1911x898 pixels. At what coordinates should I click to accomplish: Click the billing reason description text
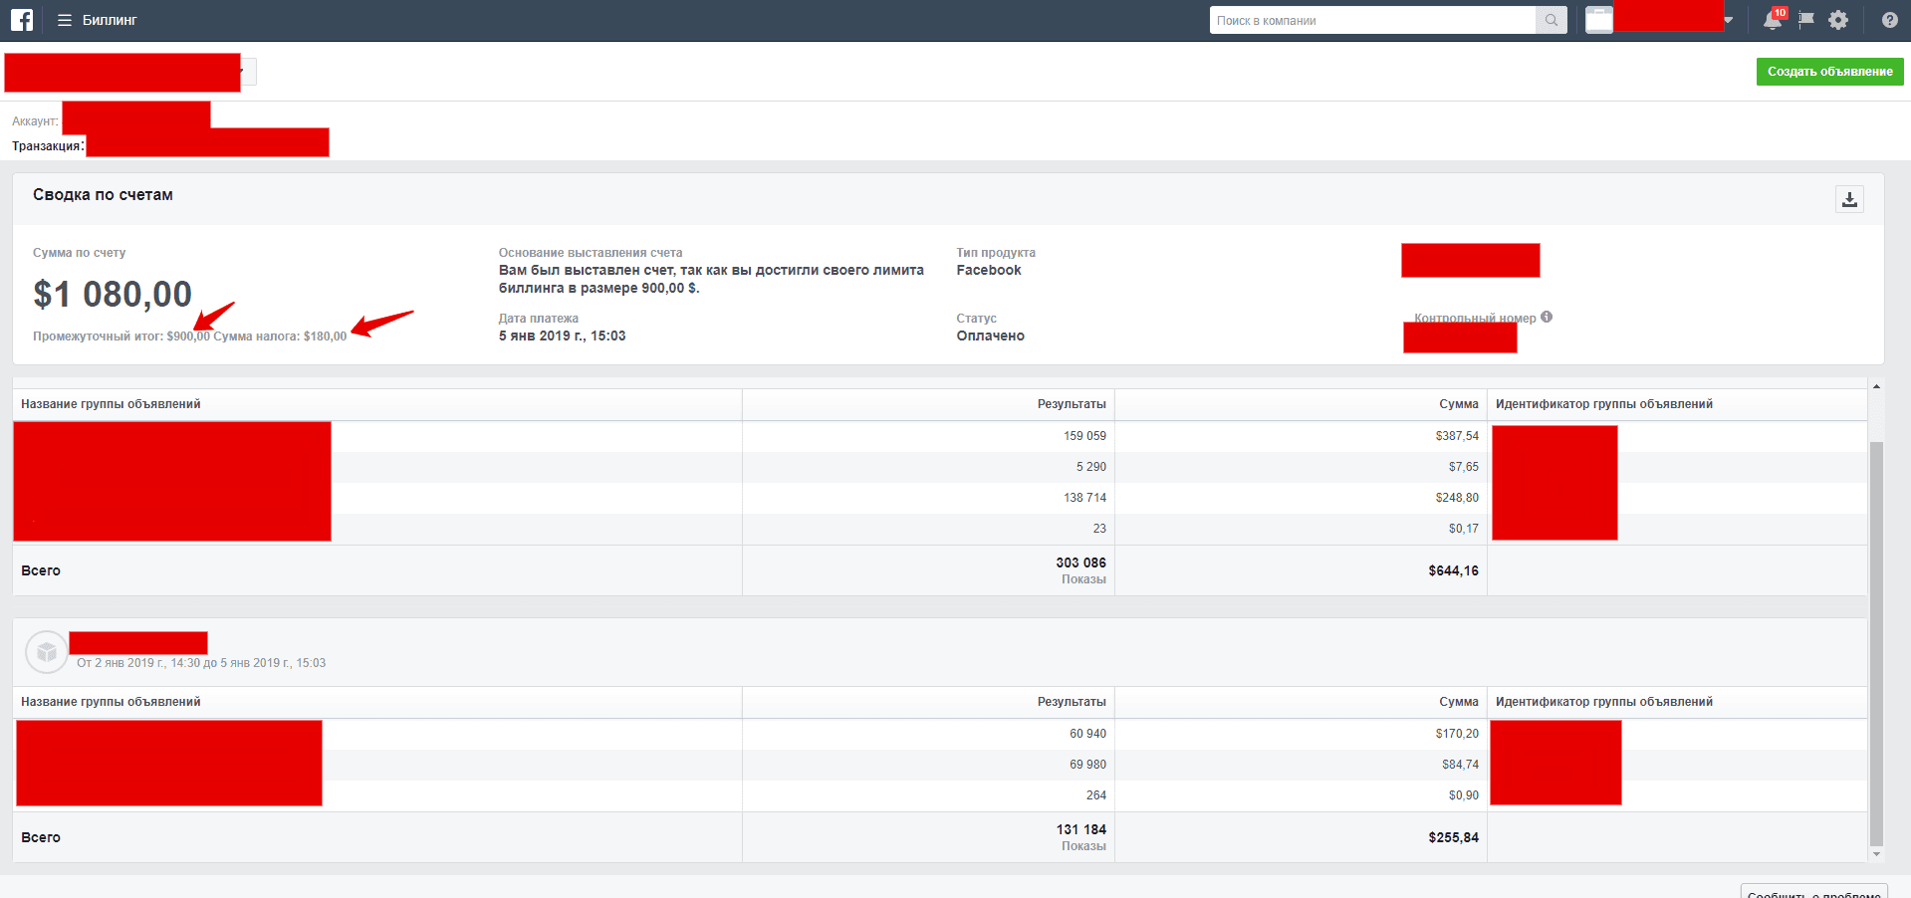pyautogui.click(x=711, y=279)
